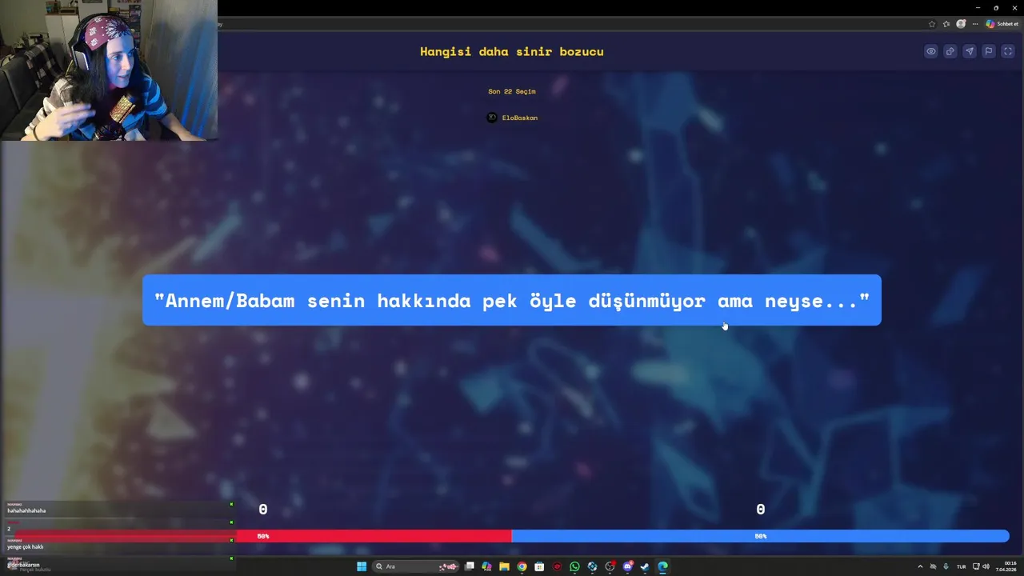Click the "Son 22 Seçim" counter text
1024x576 pixels.
[512, 91]
